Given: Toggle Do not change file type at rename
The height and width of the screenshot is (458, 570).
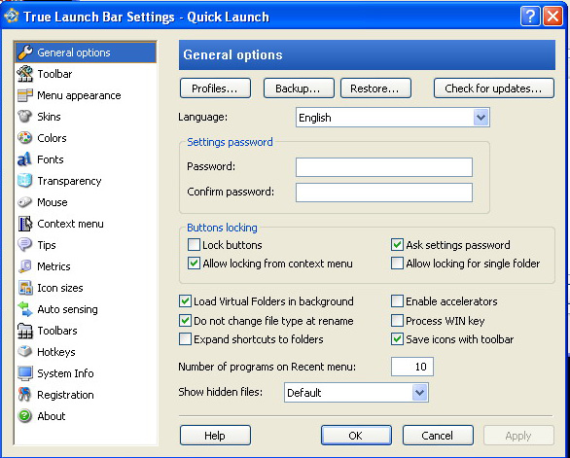Looking at the screenshot, I should click(x=185, y=321).
